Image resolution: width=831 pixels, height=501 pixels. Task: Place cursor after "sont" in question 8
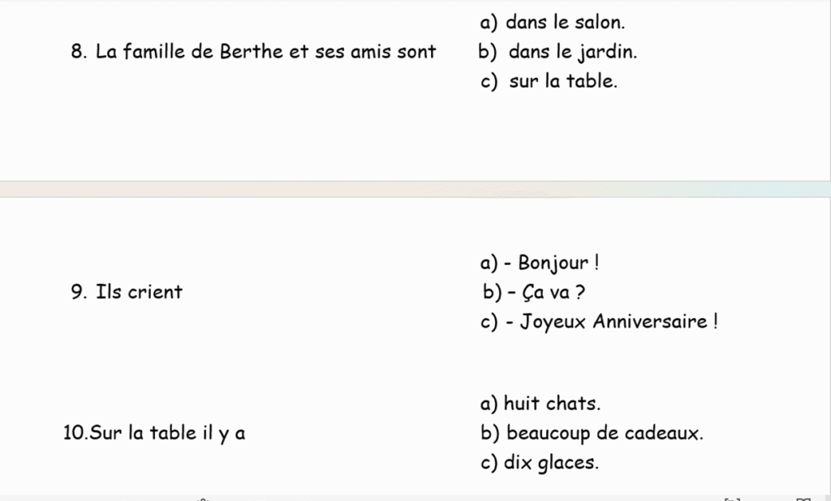coord(437,53)
